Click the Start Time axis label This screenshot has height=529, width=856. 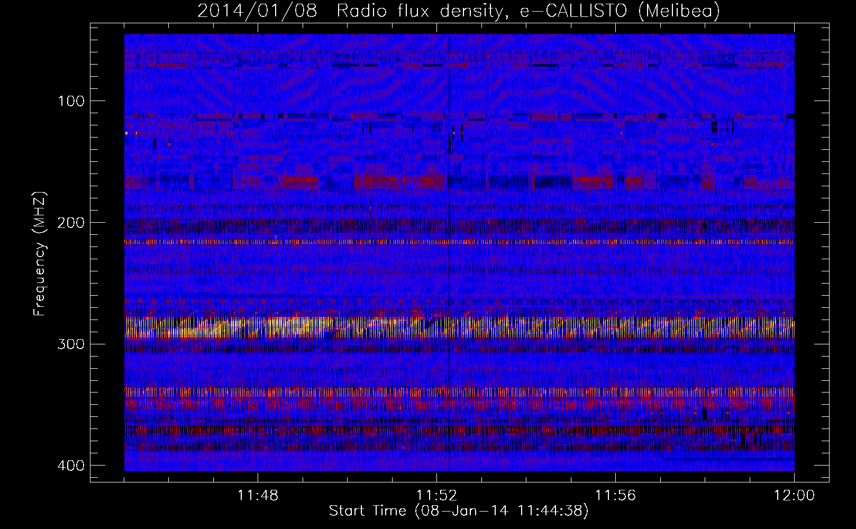[x=459, y=511]
